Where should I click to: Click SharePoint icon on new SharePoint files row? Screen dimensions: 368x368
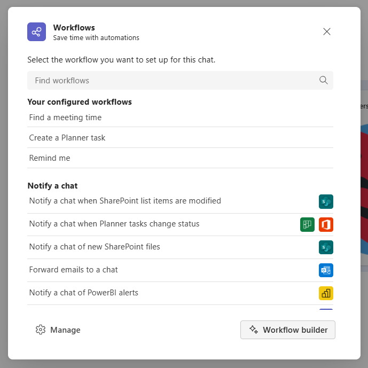[326, 247]
